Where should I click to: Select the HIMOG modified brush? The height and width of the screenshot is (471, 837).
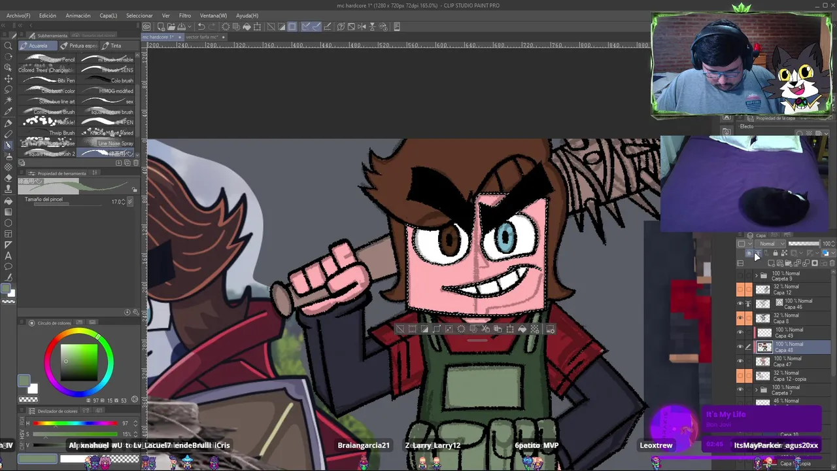coord(106,91)
